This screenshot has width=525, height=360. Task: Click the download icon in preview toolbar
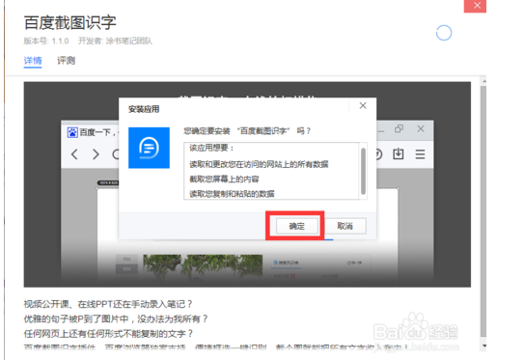point(399,154)
